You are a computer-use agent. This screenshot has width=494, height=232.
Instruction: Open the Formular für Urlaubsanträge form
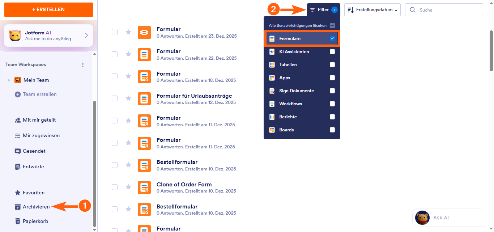pos(194,96)
